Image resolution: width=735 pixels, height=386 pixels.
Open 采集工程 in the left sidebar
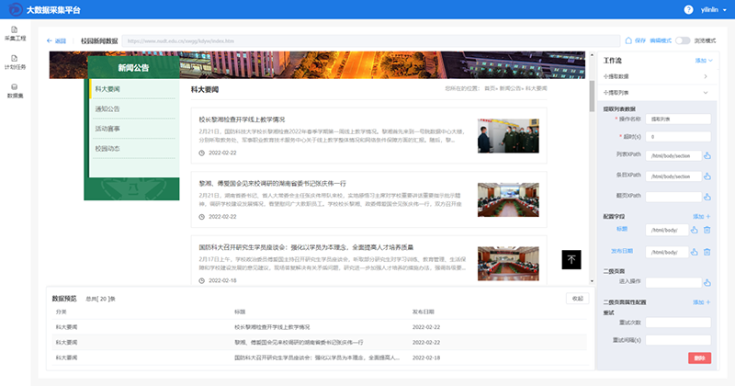click(15, 34)
